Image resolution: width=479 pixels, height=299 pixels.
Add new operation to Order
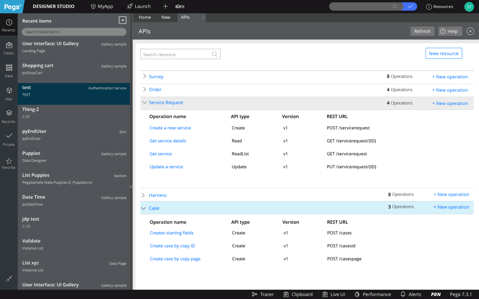pyautogui.click(x=450, y=90)
